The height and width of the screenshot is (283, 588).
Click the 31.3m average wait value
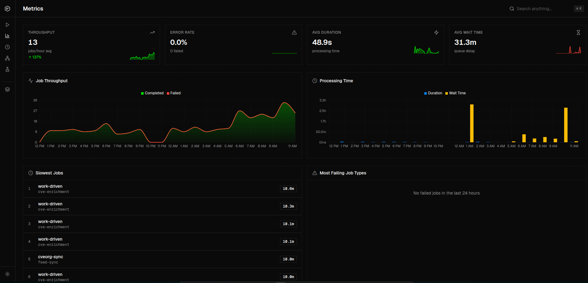[465, 42]
